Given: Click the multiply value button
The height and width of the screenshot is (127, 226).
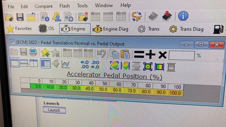Looking at the screenshot, I should pyautogui.click(x=162, y=55).
